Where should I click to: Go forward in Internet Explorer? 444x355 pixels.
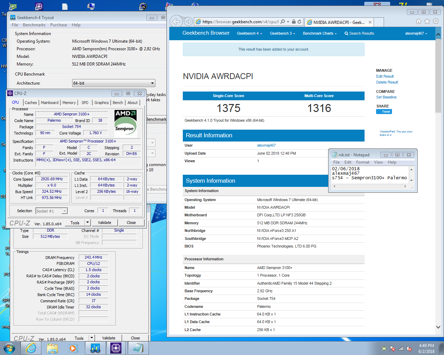pyautogui.click(x=188, y=21)
